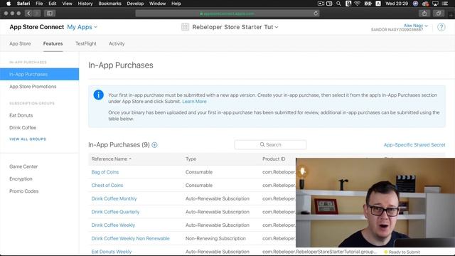Open the Eat Donuts Weekly purchase
The image size is (455, 256).
(112, 252)
